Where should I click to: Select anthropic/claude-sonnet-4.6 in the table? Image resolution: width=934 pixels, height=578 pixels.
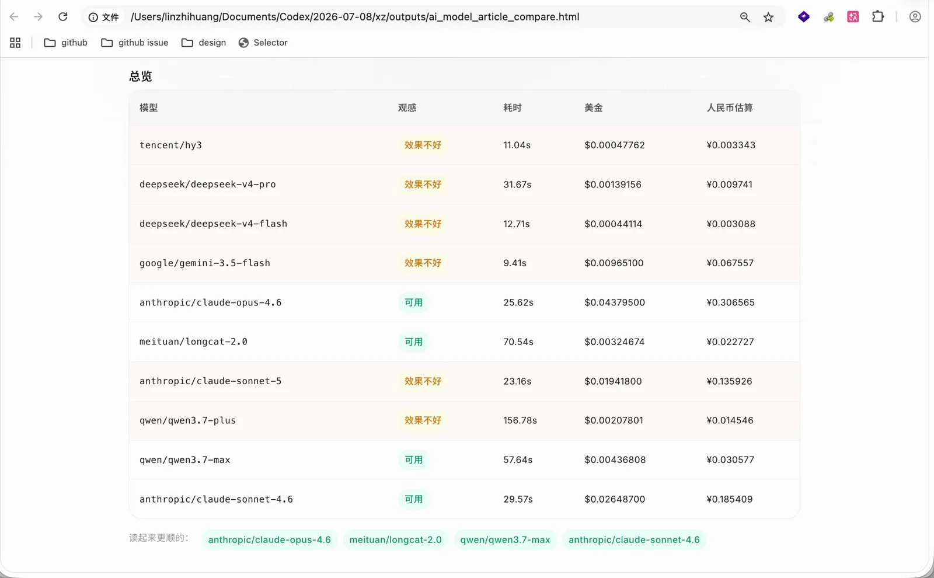217,499
